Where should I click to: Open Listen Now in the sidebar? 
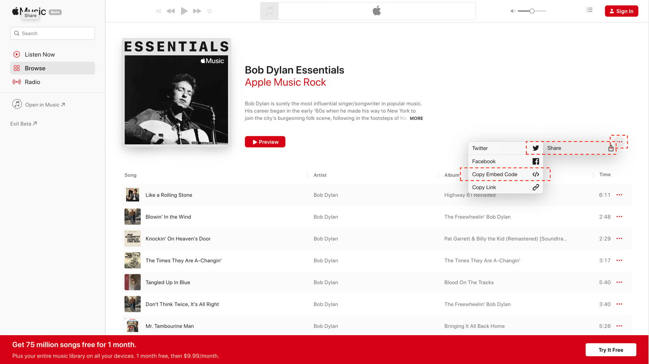click(x=40, y=54)
